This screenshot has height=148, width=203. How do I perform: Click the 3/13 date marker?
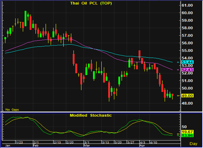pyautogui.click(x=105, y=143)
